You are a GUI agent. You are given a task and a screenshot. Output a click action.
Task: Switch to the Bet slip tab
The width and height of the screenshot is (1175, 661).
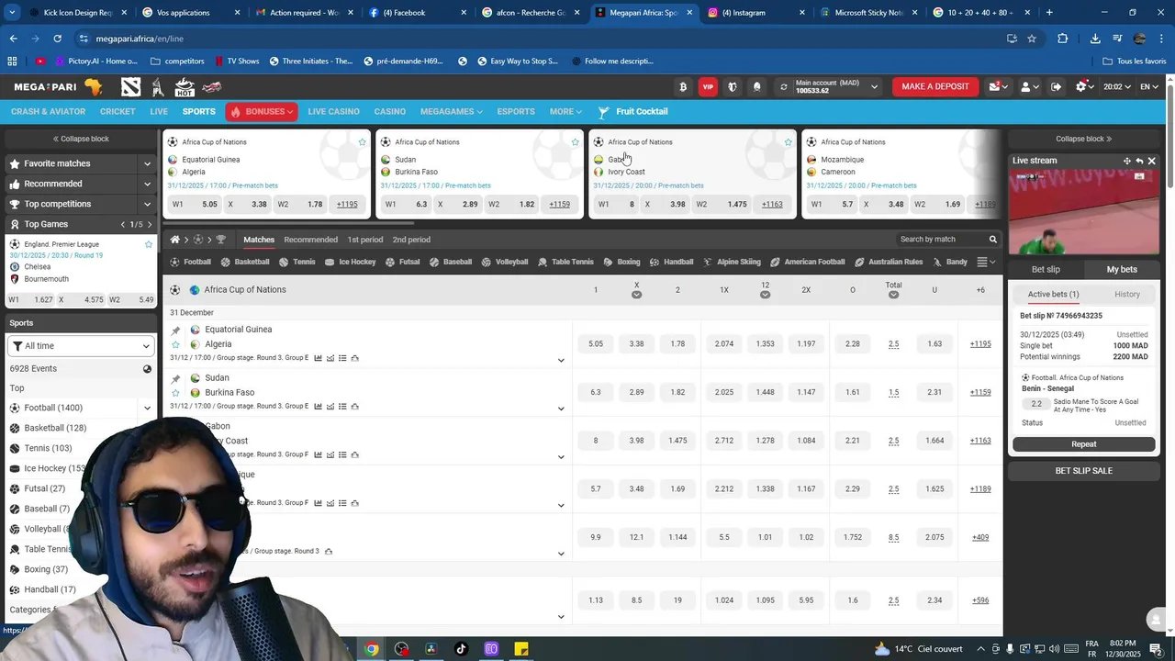(1046, 270)
